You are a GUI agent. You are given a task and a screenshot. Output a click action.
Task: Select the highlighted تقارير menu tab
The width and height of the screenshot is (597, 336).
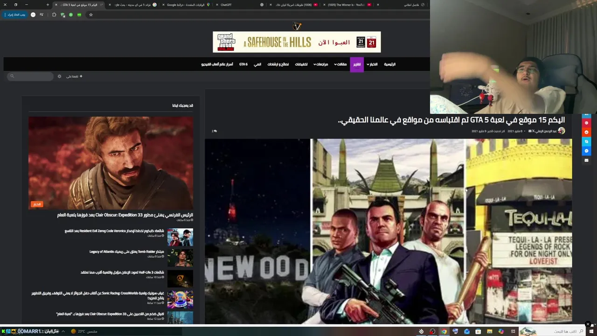point(357,64)
